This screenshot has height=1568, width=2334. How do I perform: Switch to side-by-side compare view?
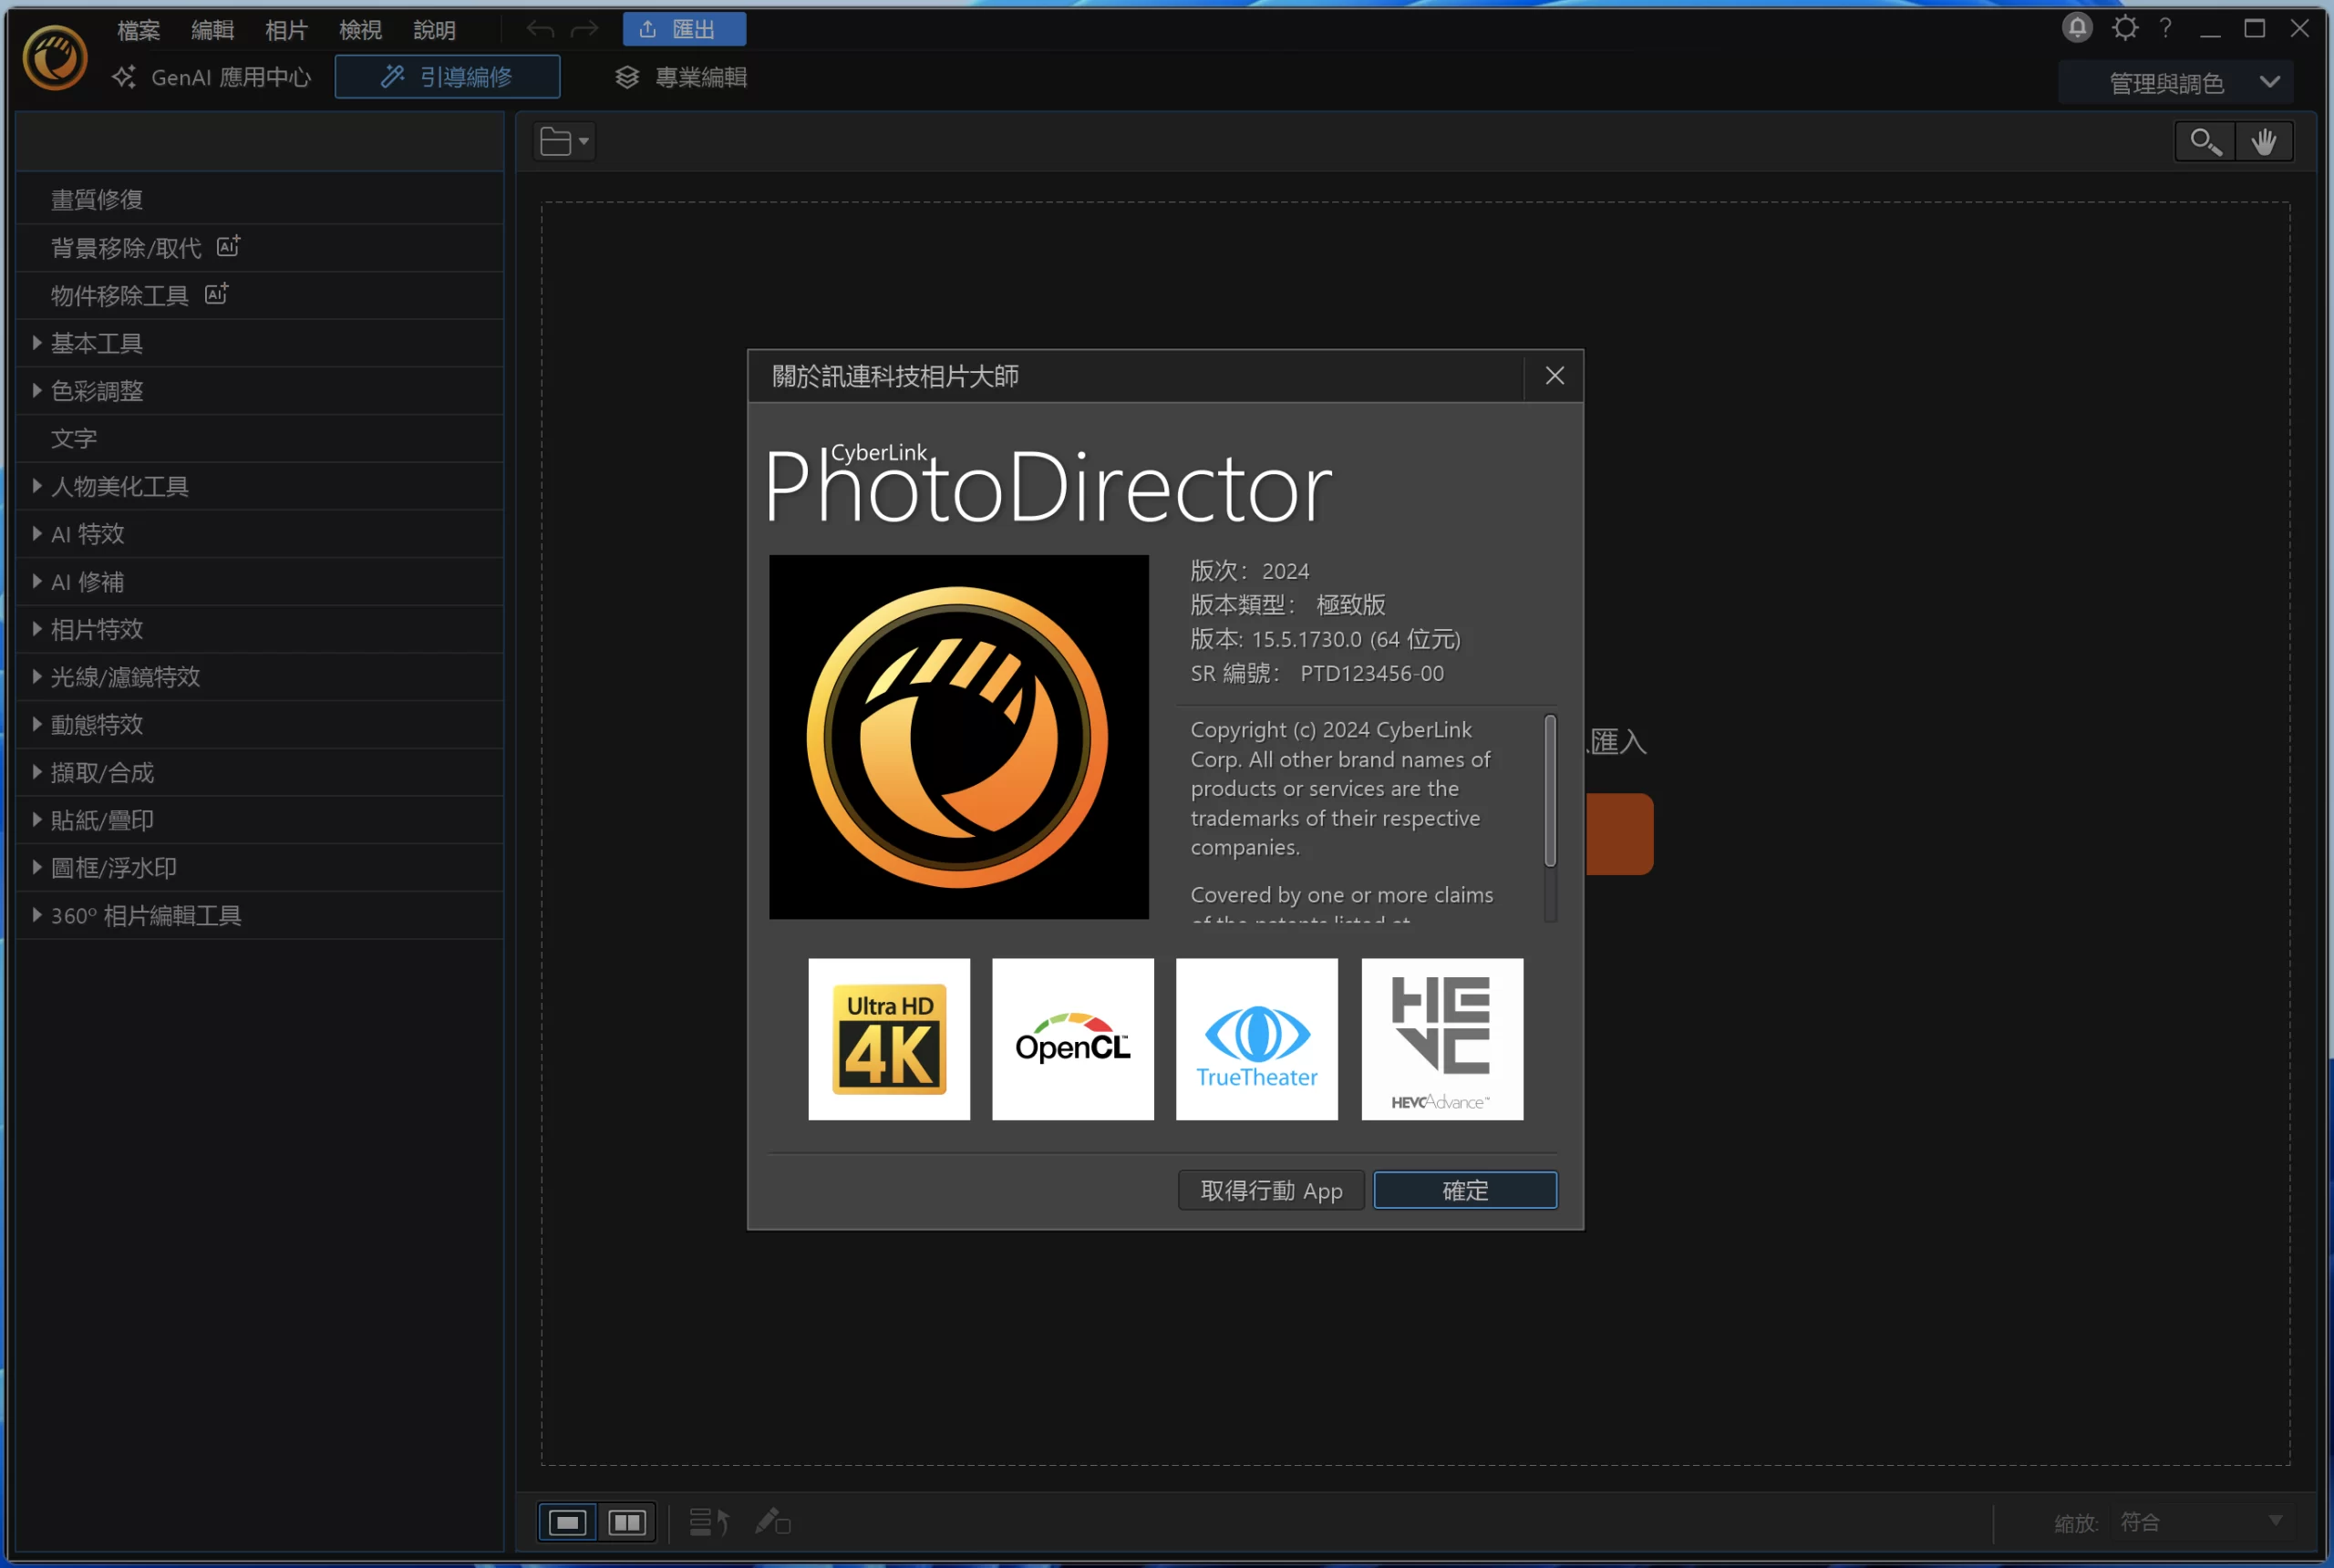[x=627, y=1522]
